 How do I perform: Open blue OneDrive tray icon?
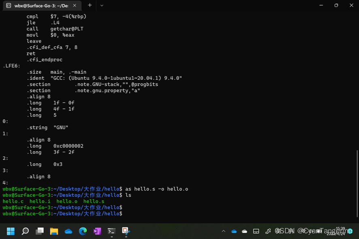(x=234, y=231)
